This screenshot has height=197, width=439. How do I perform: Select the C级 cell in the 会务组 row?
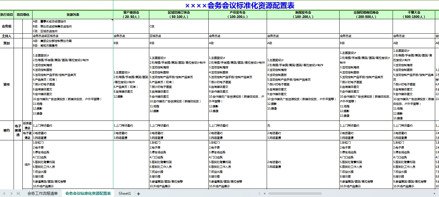(x=179, y=26)
